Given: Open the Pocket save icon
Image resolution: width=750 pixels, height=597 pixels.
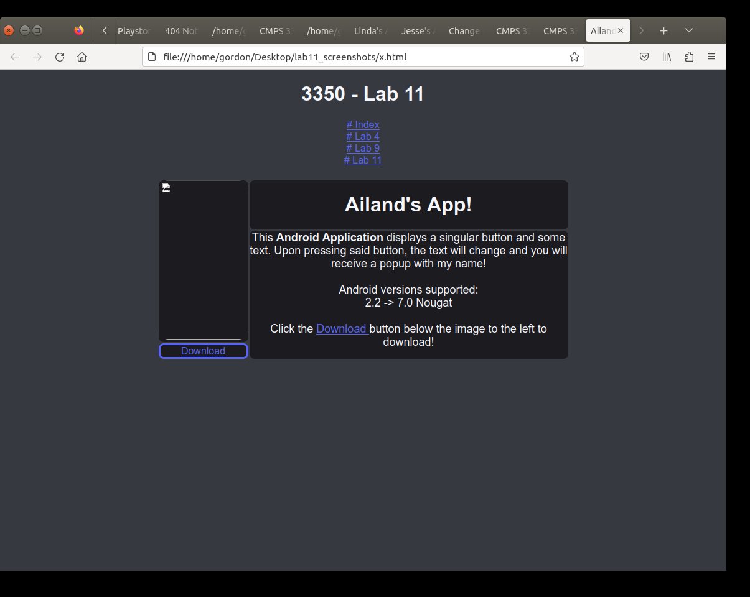Looking at the screenshot, I should pyautogui.click(x=644, y=57).
